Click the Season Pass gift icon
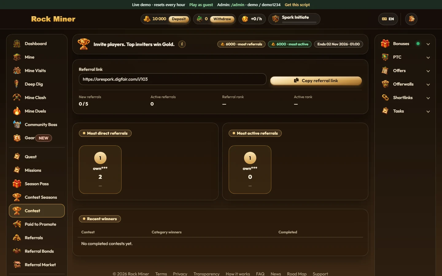Screen dimensions: 442x276 click(x=17, y=184)
